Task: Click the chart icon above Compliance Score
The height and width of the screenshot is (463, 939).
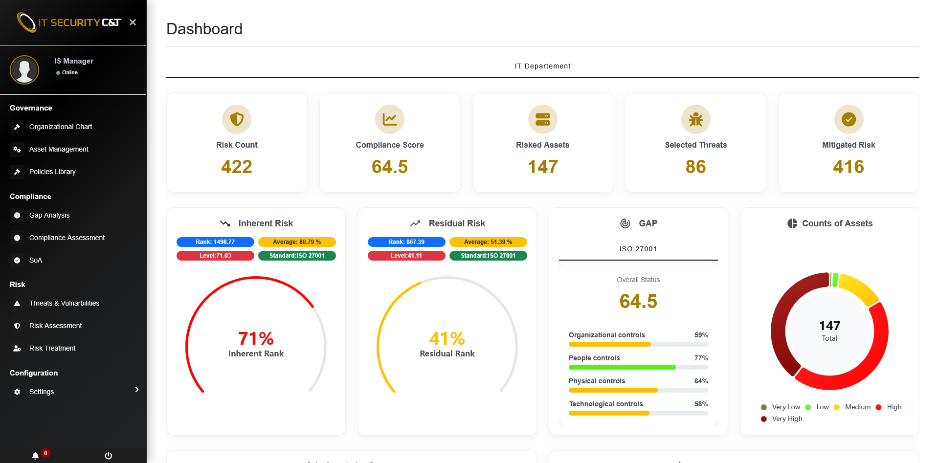Action: point(390,119)
